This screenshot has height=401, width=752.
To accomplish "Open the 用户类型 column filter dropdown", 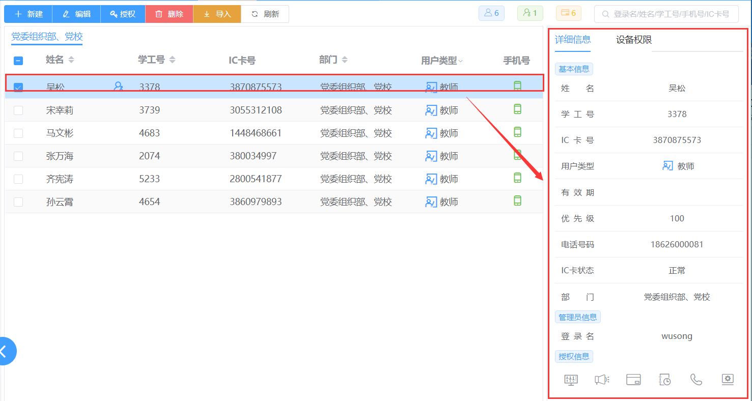I will [x=461, y=61].
